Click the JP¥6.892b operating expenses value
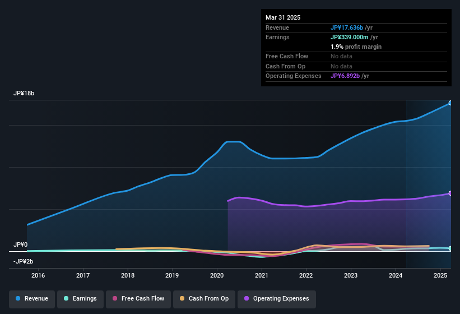 pyautogui.click(x=345, y=76)
